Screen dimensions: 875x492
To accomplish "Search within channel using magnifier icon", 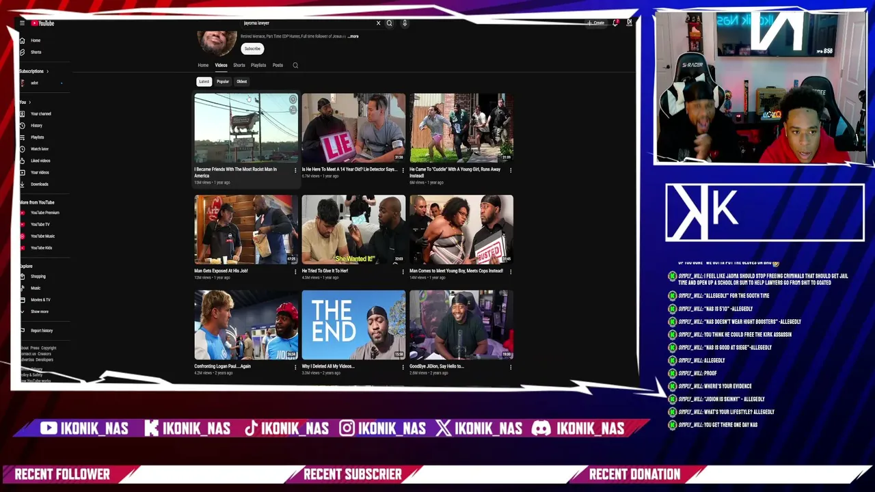I will (295, 66).
